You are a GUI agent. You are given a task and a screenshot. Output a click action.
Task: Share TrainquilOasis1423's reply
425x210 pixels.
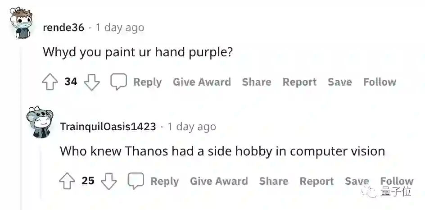tap(274, 181)
